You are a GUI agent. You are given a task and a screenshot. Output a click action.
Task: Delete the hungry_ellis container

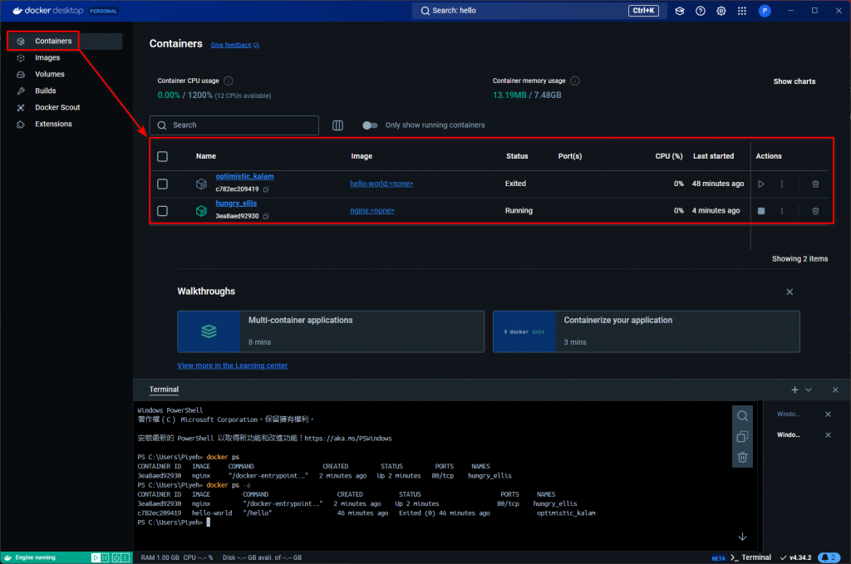pyautogui.click(x=815, y=211)
